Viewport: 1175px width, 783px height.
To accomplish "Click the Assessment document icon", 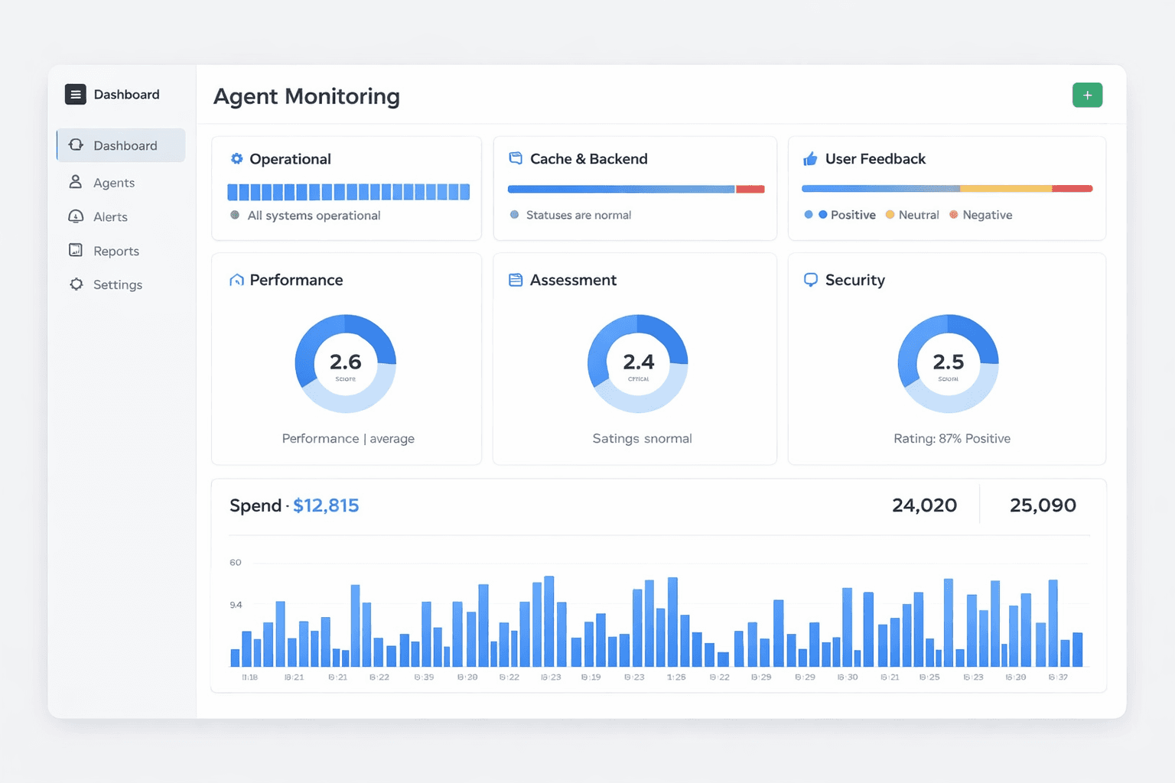I will (516, 280).
